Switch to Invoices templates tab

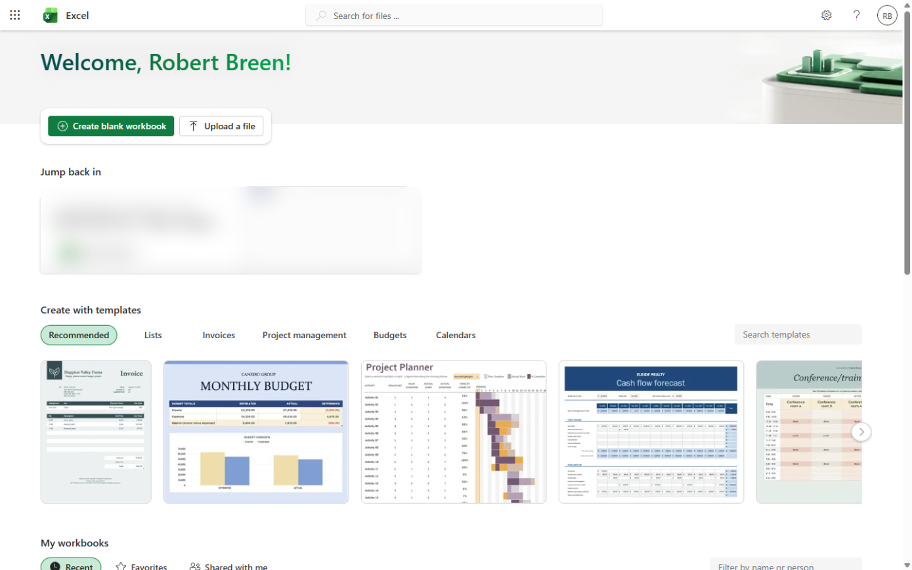click(x=219, y=335)
